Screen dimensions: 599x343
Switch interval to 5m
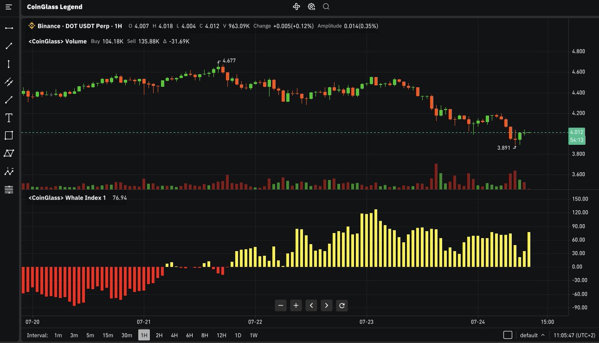click(x=90, y=336)
